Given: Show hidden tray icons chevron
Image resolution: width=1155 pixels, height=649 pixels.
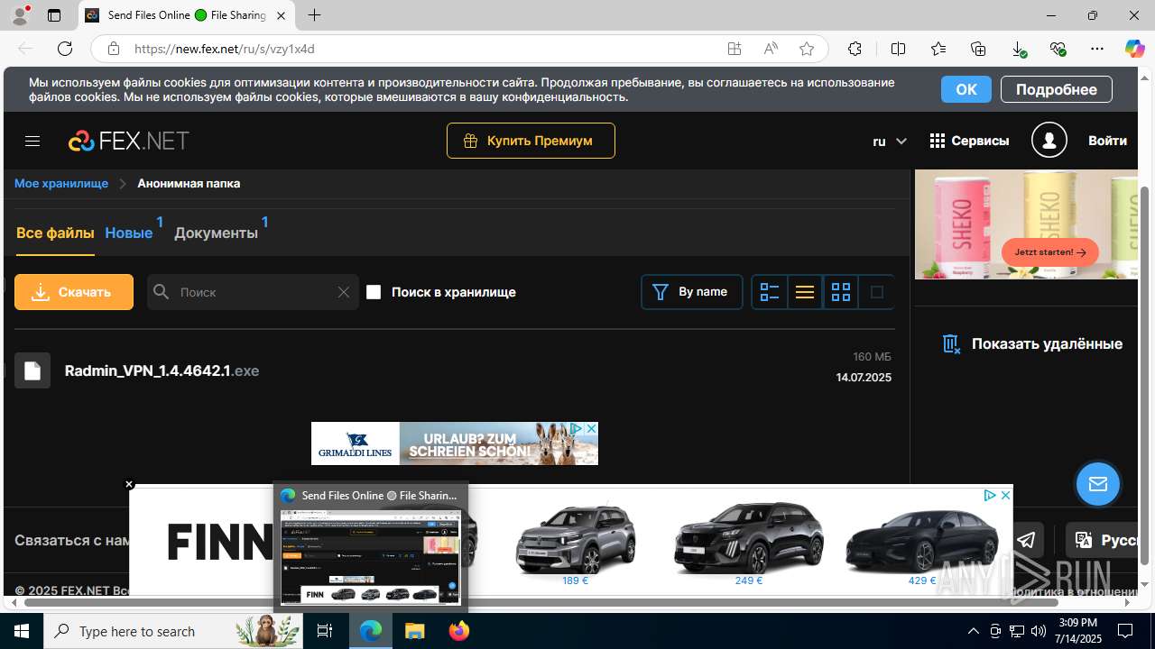Looking at the screenshot, I should click(x=973, y=631).
